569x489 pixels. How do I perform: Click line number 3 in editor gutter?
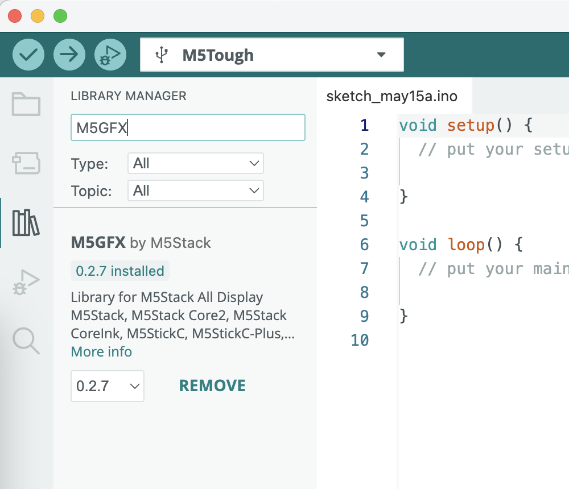click(364, 173)
